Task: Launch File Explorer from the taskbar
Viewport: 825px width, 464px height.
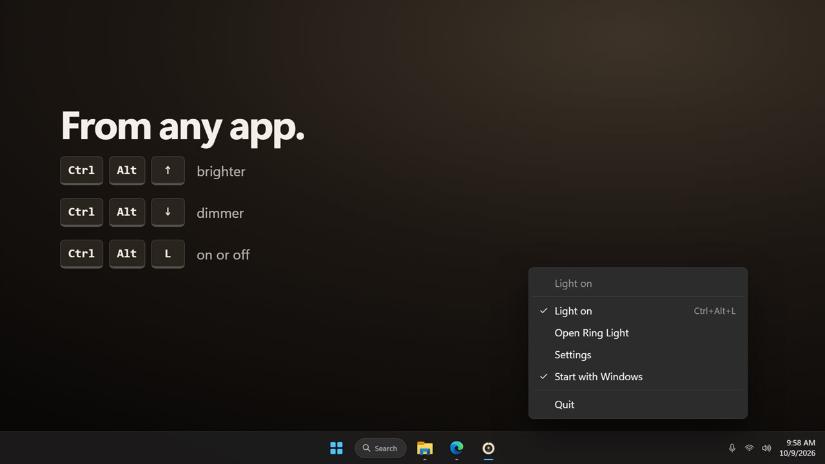Action: coord(425,448)
